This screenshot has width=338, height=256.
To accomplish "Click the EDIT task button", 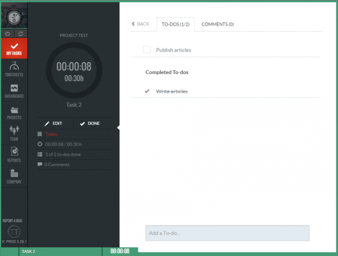I will pos(55,124).
